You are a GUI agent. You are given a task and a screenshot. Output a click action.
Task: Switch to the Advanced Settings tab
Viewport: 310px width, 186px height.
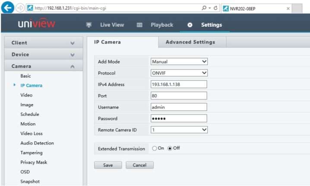coord(190,42)
